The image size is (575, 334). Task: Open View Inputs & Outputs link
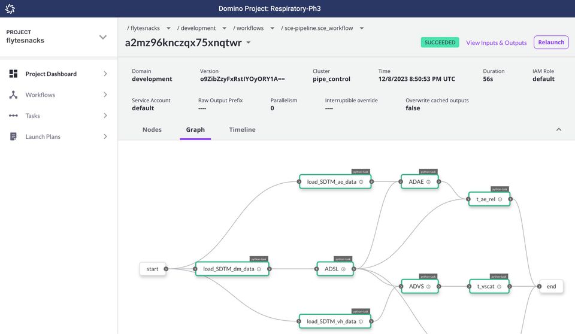tap(496, 42)
